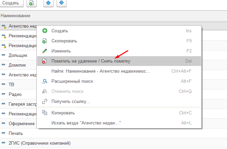Choose Скопировать in the context menu

[x=119, y=41]
